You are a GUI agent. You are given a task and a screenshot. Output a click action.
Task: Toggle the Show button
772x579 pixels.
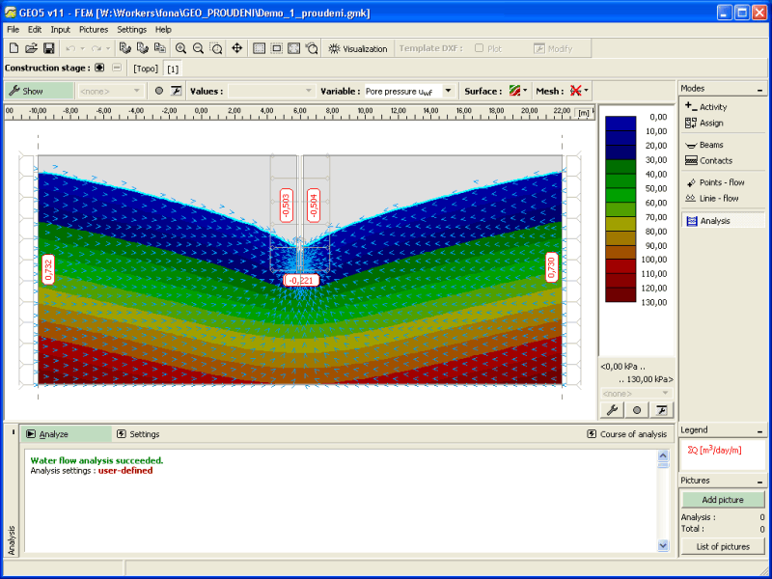tap(39, 91)
